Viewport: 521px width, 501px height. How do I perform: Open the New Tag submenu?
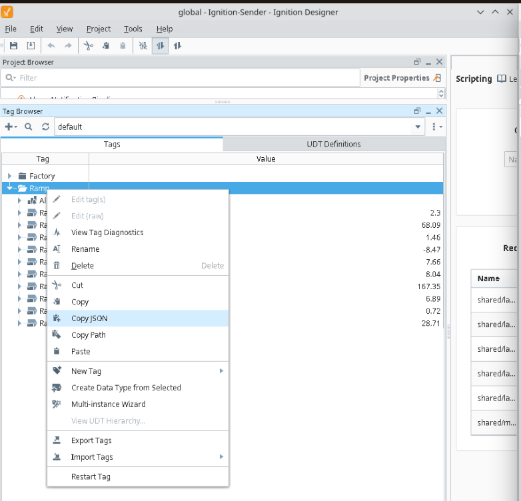(138, 371)
